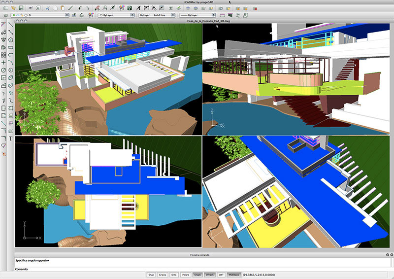Toggle Griglia grid display
The height and width of the screenshot is (279, 394).
[x=163, y=275]
